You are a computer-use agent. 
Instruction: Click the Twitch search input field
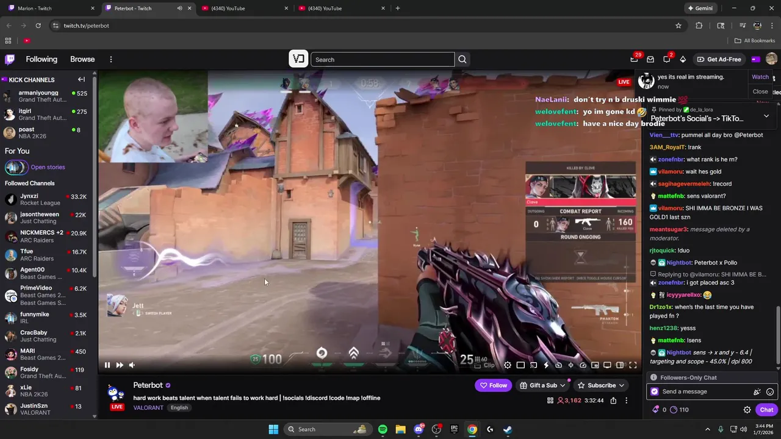(383, 59)
